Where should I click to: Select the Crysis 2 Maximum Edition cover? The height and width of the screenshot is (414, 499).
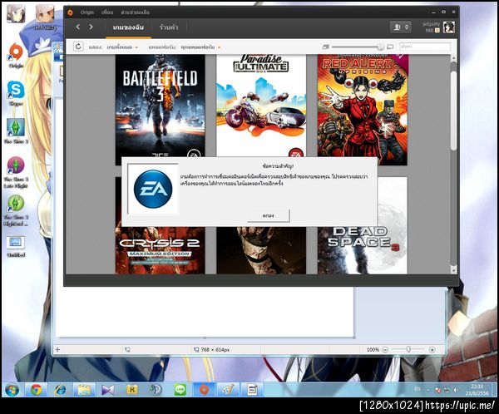click(160, 250)
